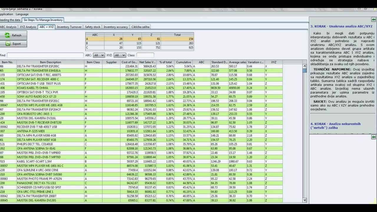This screenshot has width=377, height=212.
Task: Select row OFA ROBUSTO URC-3415 1
Action: [x=141, y=114]
